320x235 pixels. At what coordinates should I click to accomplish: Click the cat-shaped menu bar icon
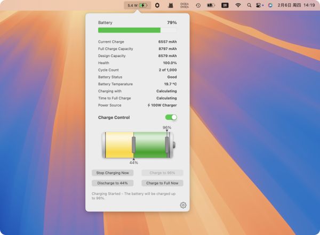pyautogui.click(x=170, y=5)
